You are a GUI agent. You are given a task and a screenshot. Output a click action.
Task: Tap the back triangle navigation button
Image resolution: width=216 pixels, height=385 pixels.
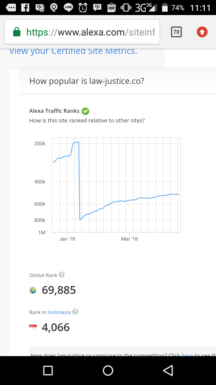point(168,371)
